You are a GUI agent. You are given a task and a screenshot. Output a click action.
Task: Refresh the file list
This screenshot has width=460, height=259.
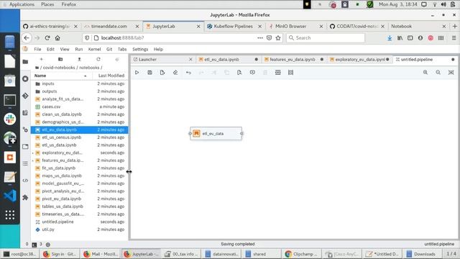pyautogui.click(x=98, y=59)
